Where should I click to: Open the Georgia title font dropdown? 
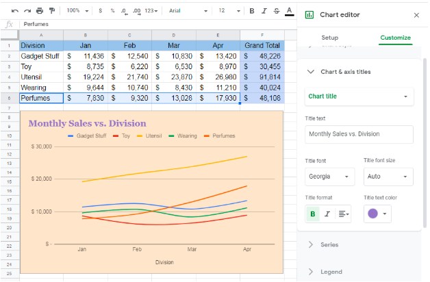click(329, 177)
